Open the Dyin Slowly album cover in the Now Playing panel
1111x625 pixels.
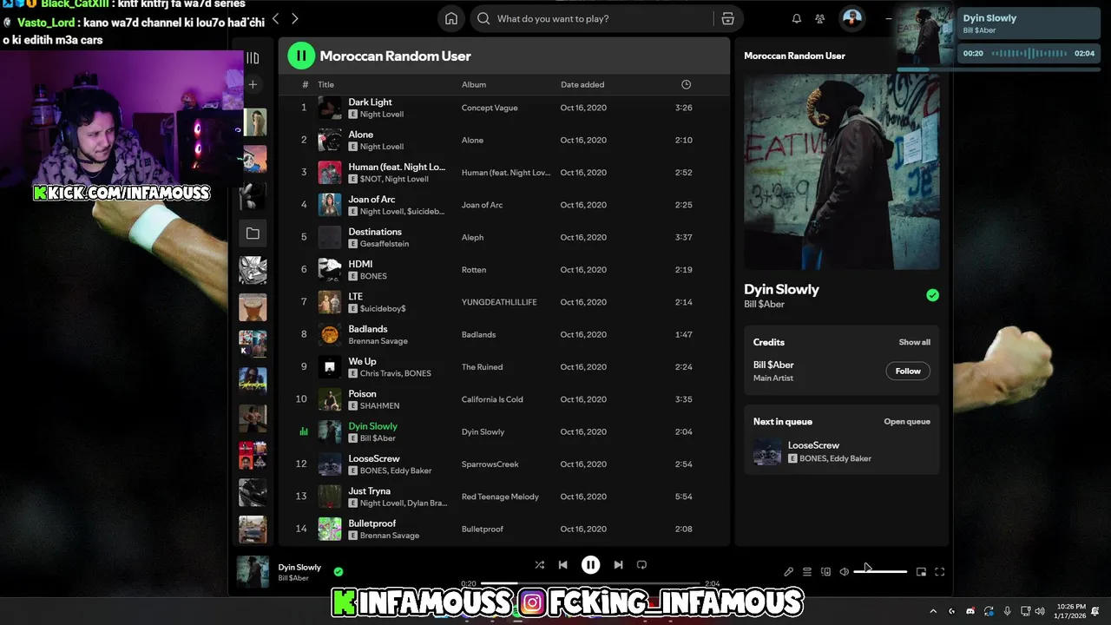(x=841, y=172)
